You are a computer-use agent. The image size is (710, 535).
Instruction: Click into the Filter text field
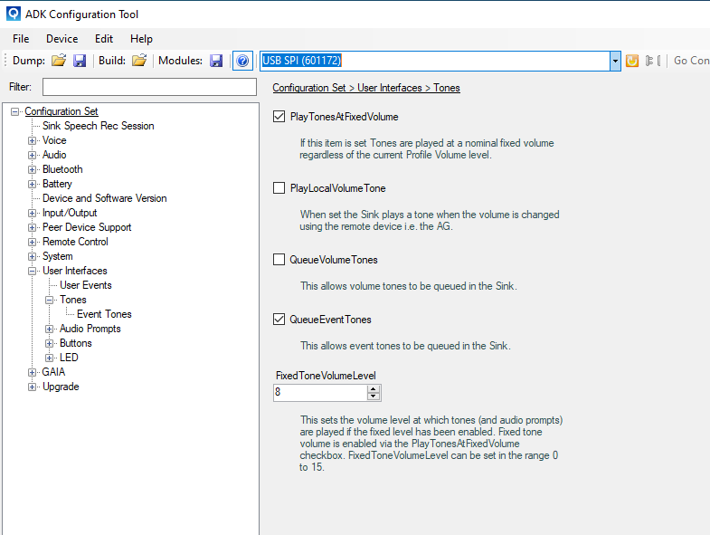click(x=149, y=87)
